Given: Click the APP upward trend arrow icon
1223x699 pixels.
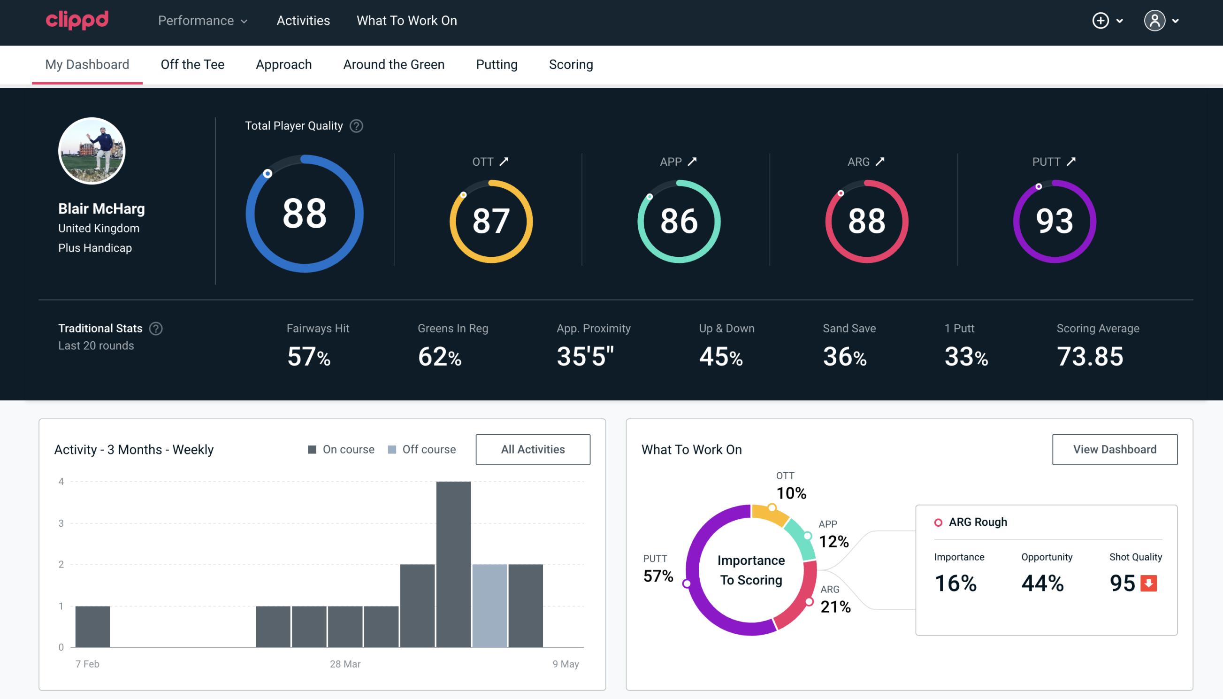Looking at the screenshot, I should pos(691,161).
